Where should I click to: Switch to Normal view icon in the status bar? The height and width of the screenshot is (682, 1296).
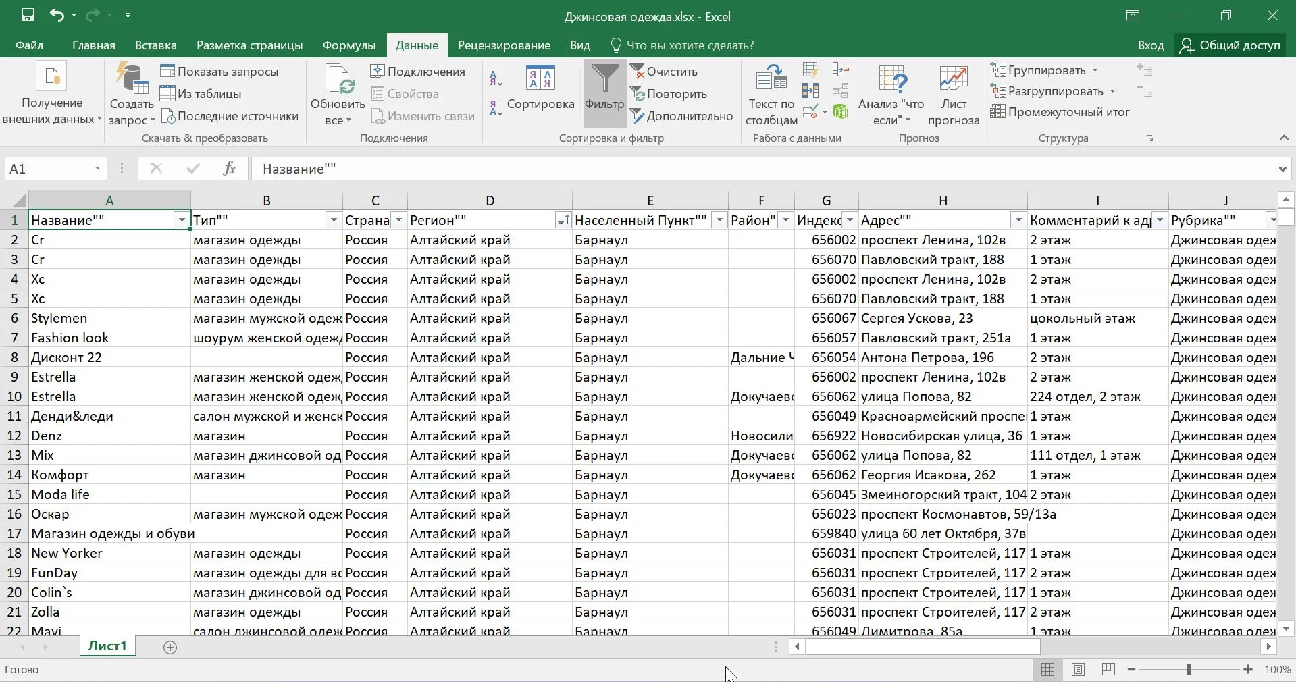point(1047,669)
